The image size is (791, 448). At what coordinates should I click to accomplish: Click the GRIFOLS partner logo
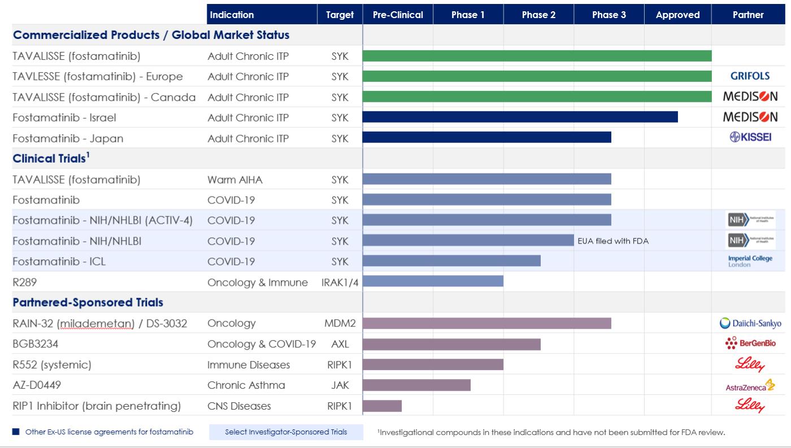pyautogui.click(x=750, y=76)
